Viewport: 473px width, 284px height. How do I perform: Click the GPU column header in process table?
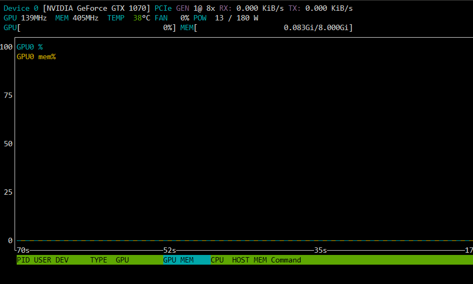122,260
